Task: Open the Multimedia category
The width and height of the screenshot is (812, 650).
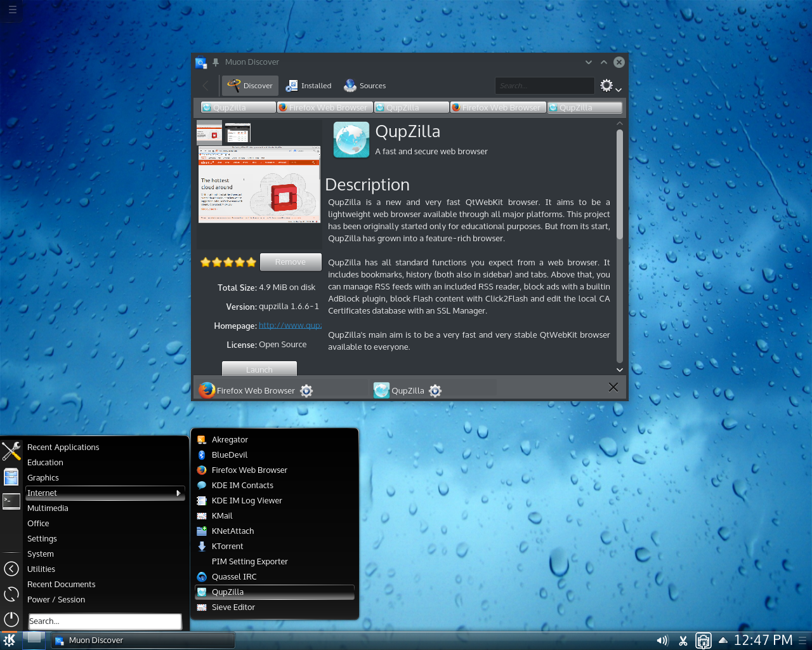Action: (105, 508)
